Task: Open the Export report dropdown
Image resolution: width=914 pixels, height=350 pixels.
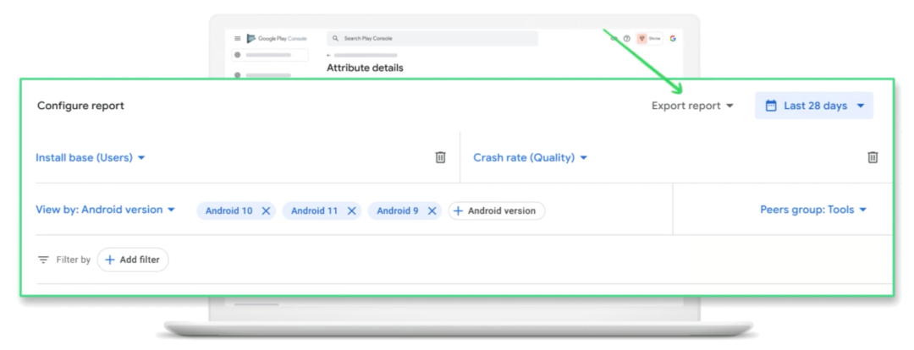Action: click(692, 106)
